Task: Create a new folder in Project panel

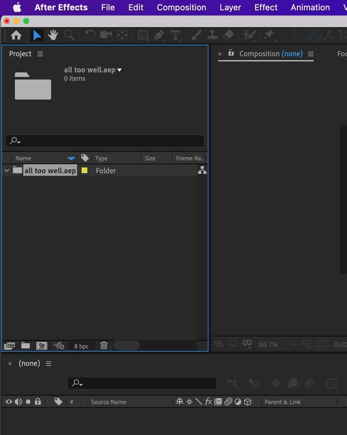Action: pos(26,345)
